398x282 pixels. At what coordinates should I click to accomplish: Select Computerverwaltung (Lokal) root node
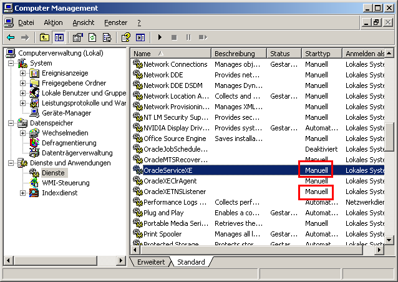coord(61,53)
